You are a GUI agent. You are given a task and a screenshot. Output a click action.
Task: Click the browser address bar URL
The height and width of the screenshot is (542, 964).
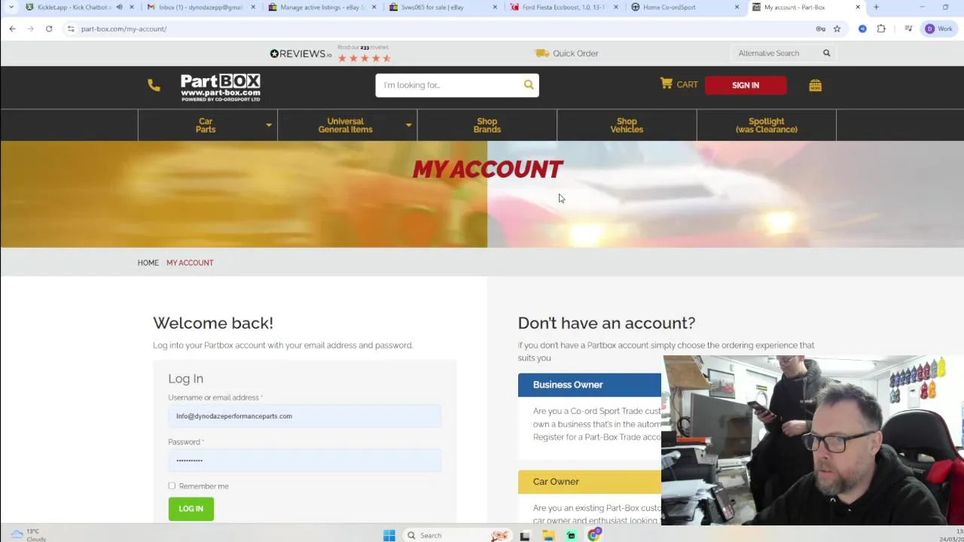coord(124,29)
